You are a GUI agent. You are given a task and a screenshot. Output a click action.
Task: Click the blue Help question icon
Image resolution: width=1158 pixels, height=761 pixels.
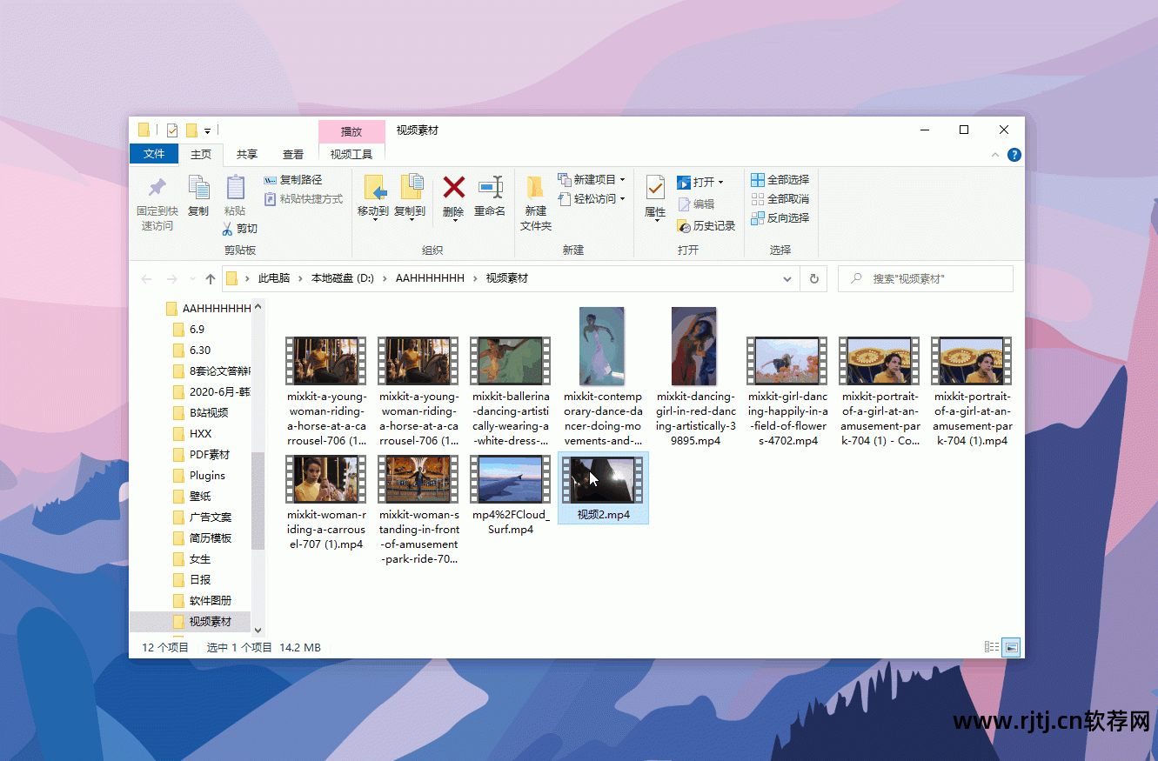coord(1014,155)
